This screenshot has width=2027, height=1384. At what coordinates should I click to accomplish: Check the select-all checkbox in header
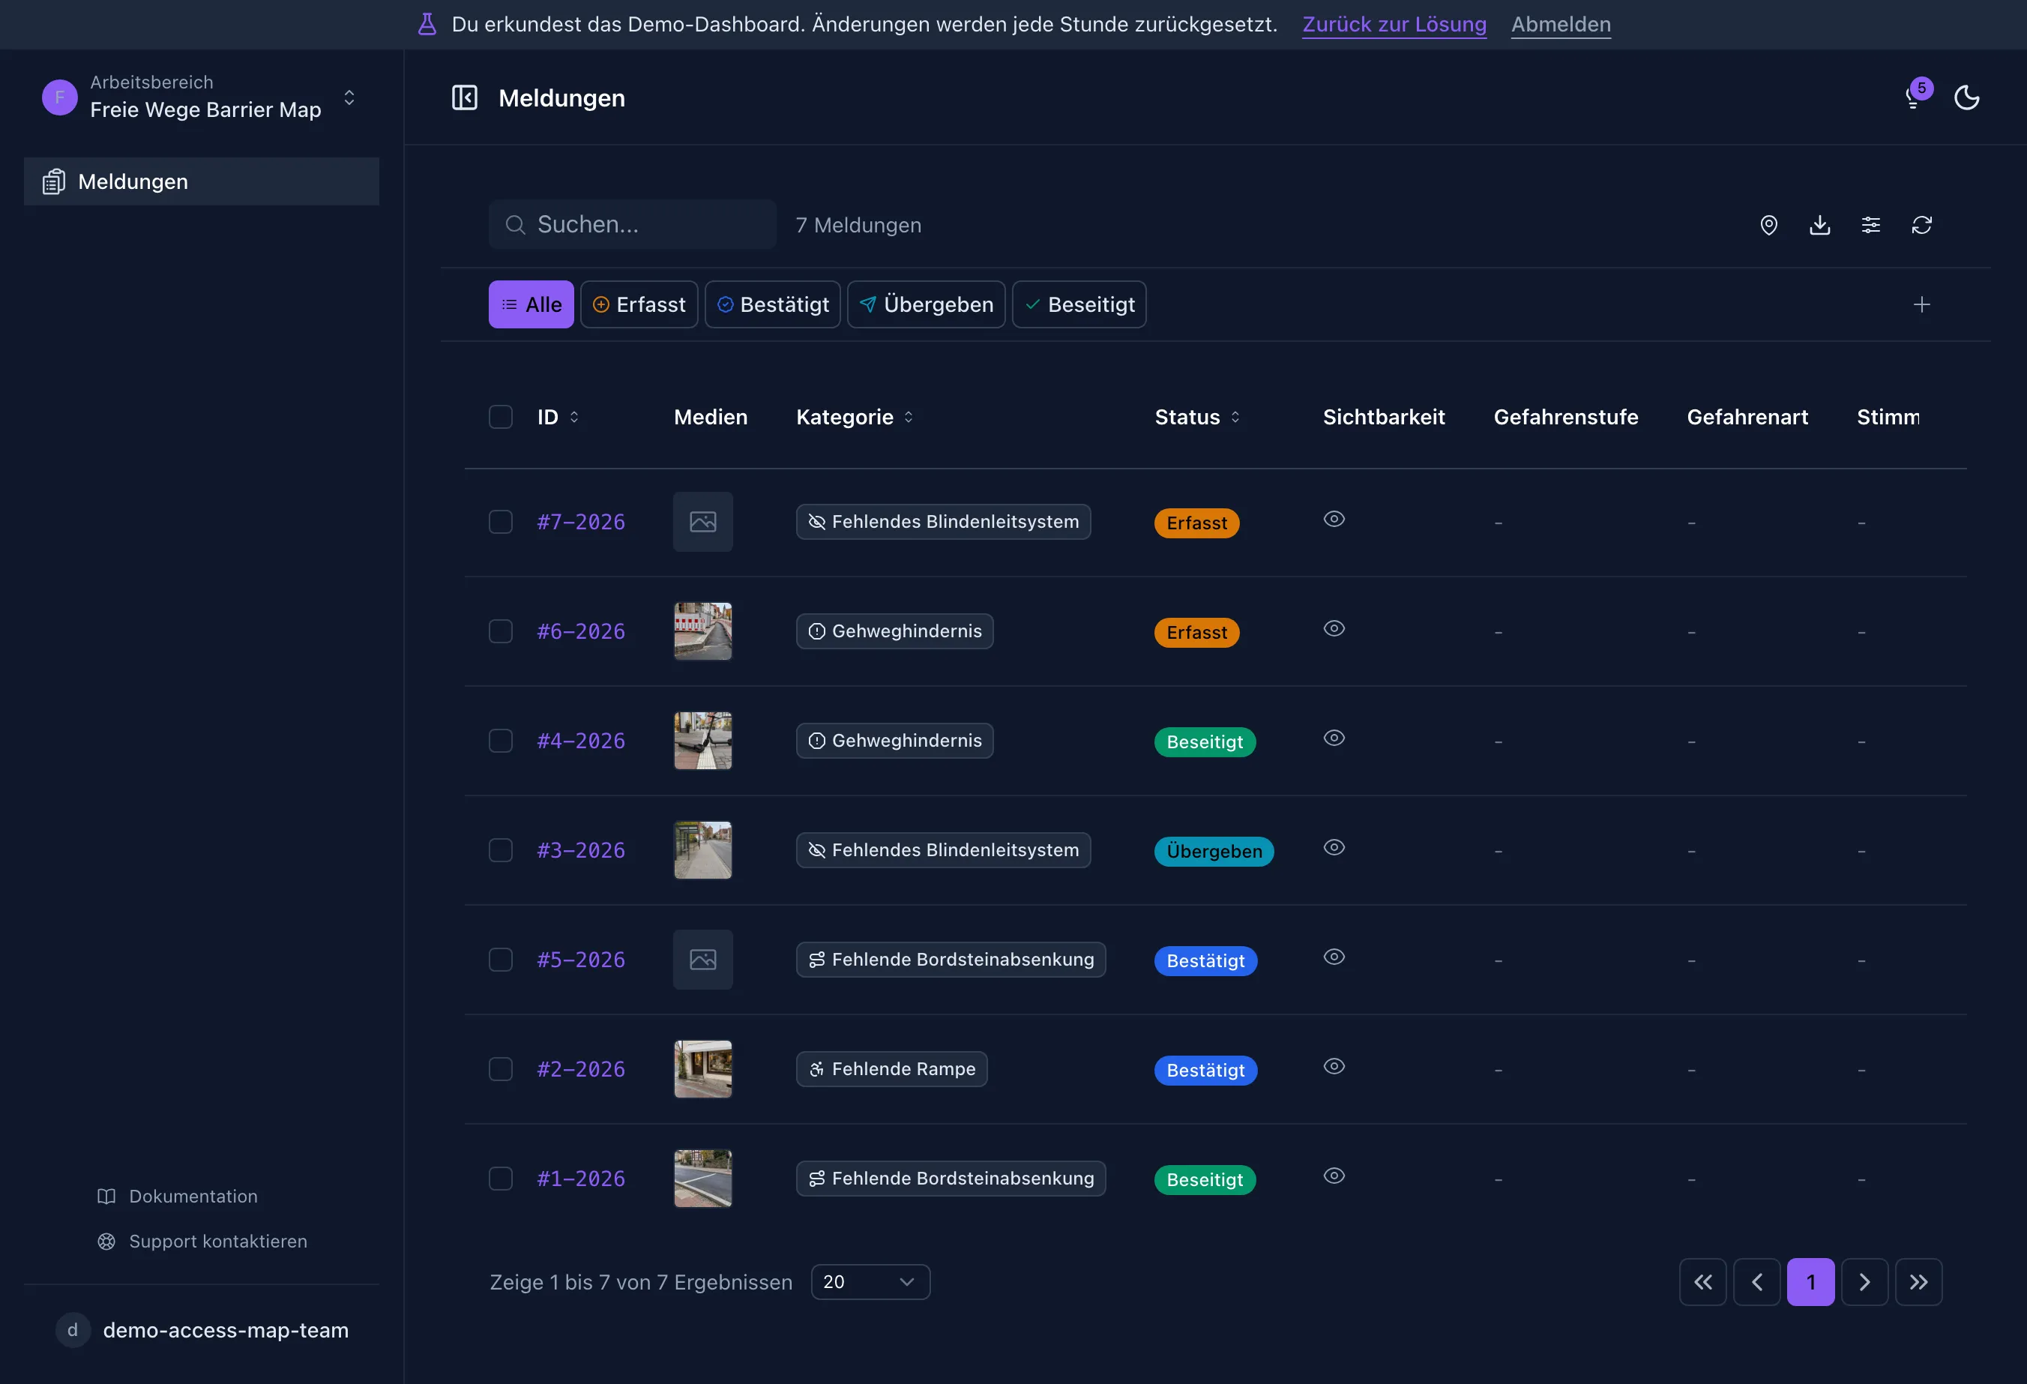click(501, 417)
